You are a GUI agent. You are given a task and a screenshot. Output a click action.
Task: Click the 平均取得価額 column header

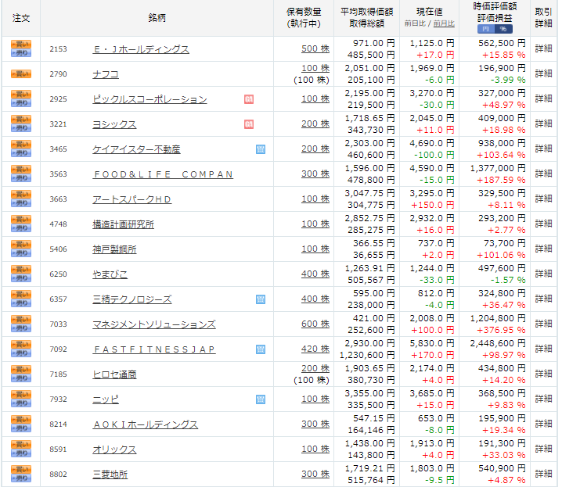(x=366, y=12)
